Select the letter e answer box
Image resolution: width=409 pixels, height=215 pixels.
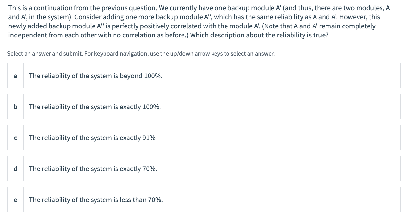click(16, 200)
